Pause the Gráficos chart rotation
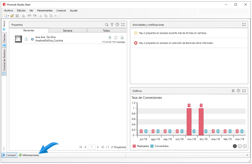The height and width of the screenshot is (164, 252). 233,91
